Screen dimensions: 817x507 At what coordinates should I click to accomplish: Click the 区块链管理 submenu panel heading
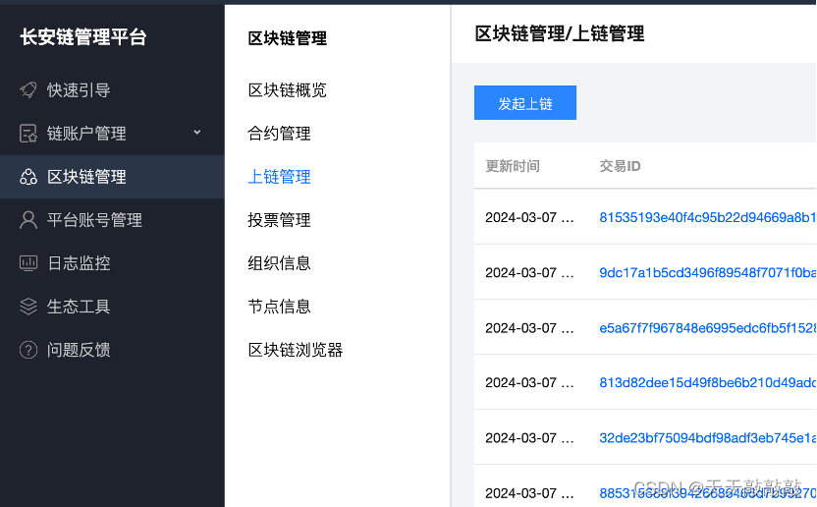point(287,38)
